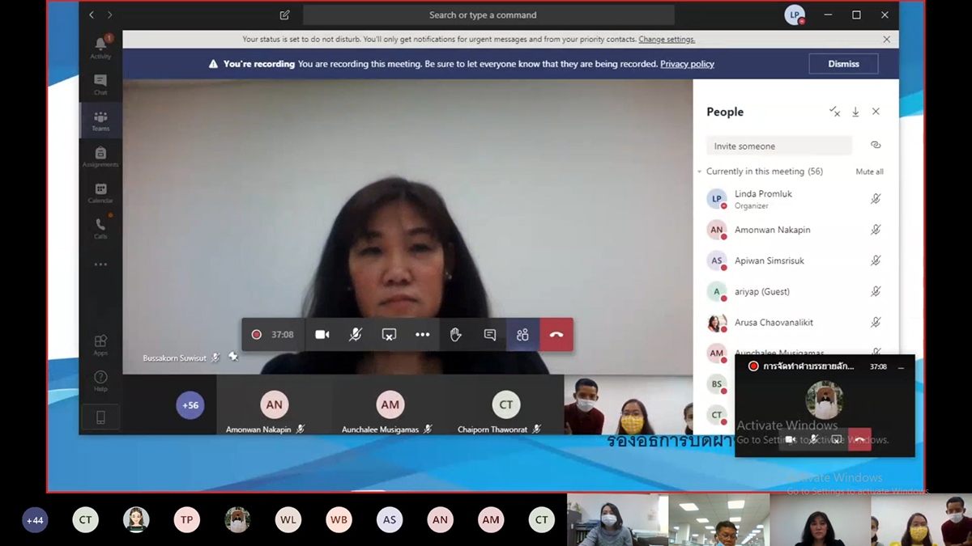Open the Chat section in sidebar
972x546 pixels.
(x=100, y=84)
